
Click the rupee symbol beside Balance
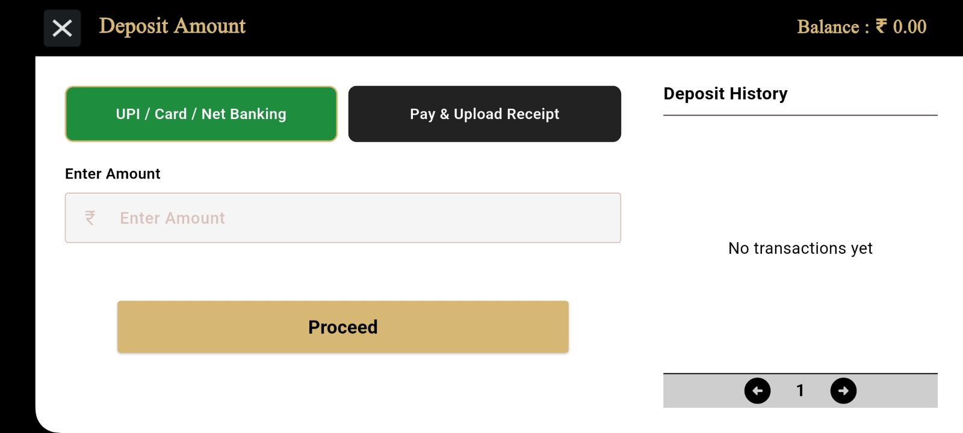point(881,26)
